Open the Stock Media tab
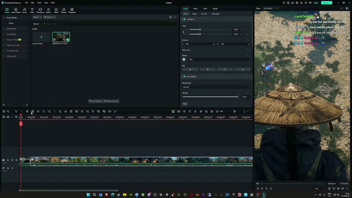 (16, 11)
